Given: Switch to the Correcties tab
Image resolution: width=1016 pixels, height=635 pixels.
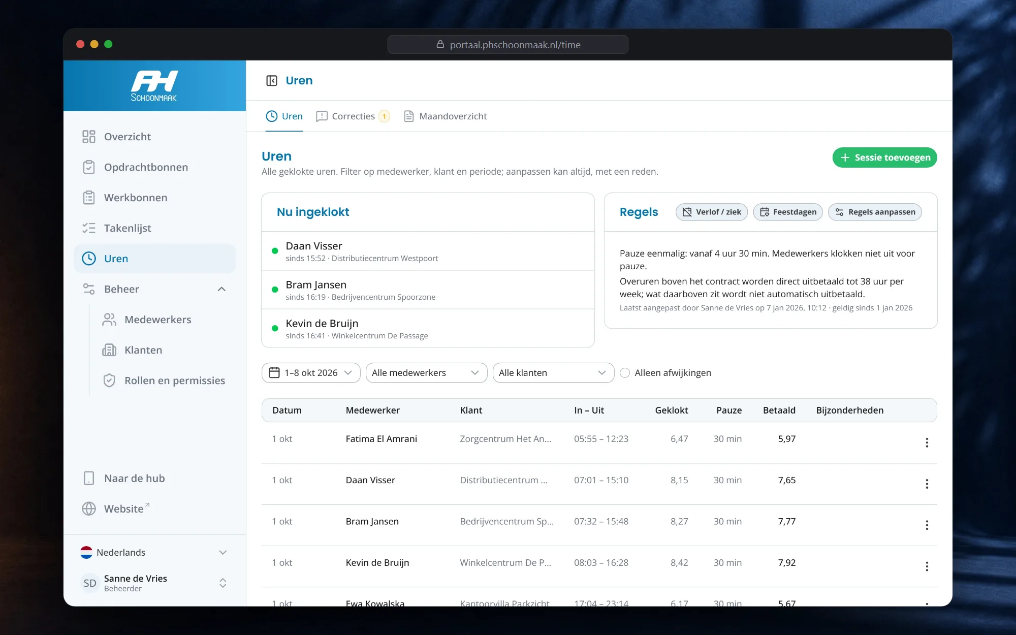Looking at the screenshot, I should click(353, 116).
